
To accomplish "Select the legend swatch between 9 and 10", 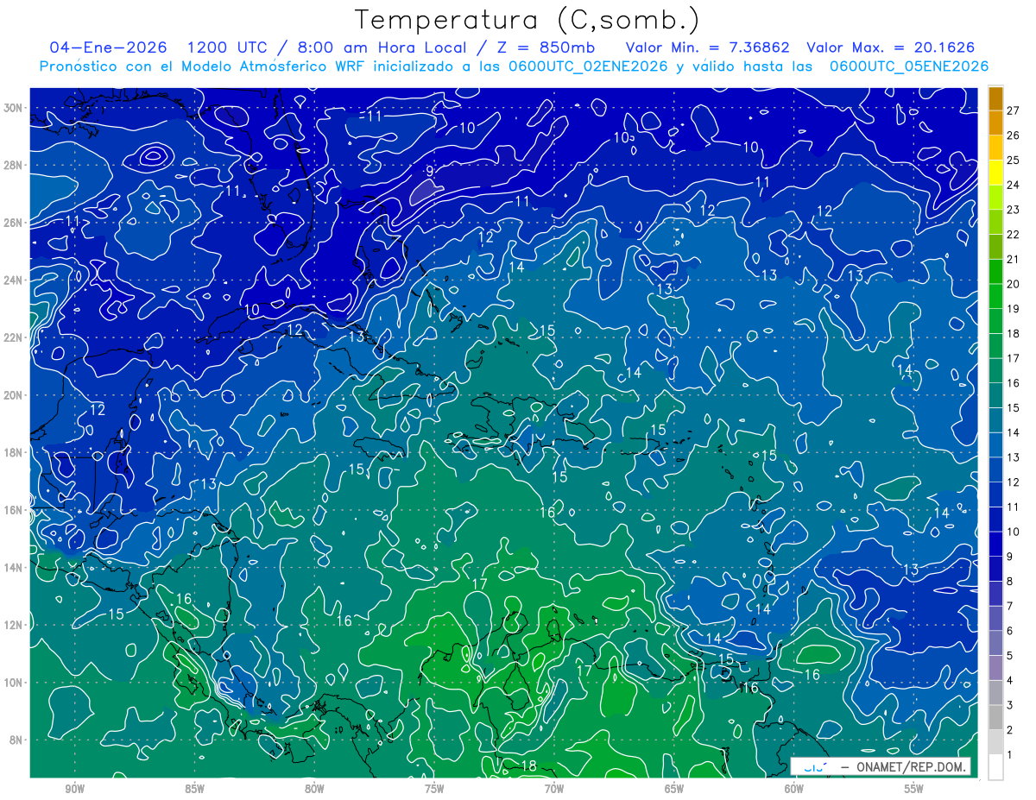I will (x=995, y=544).
